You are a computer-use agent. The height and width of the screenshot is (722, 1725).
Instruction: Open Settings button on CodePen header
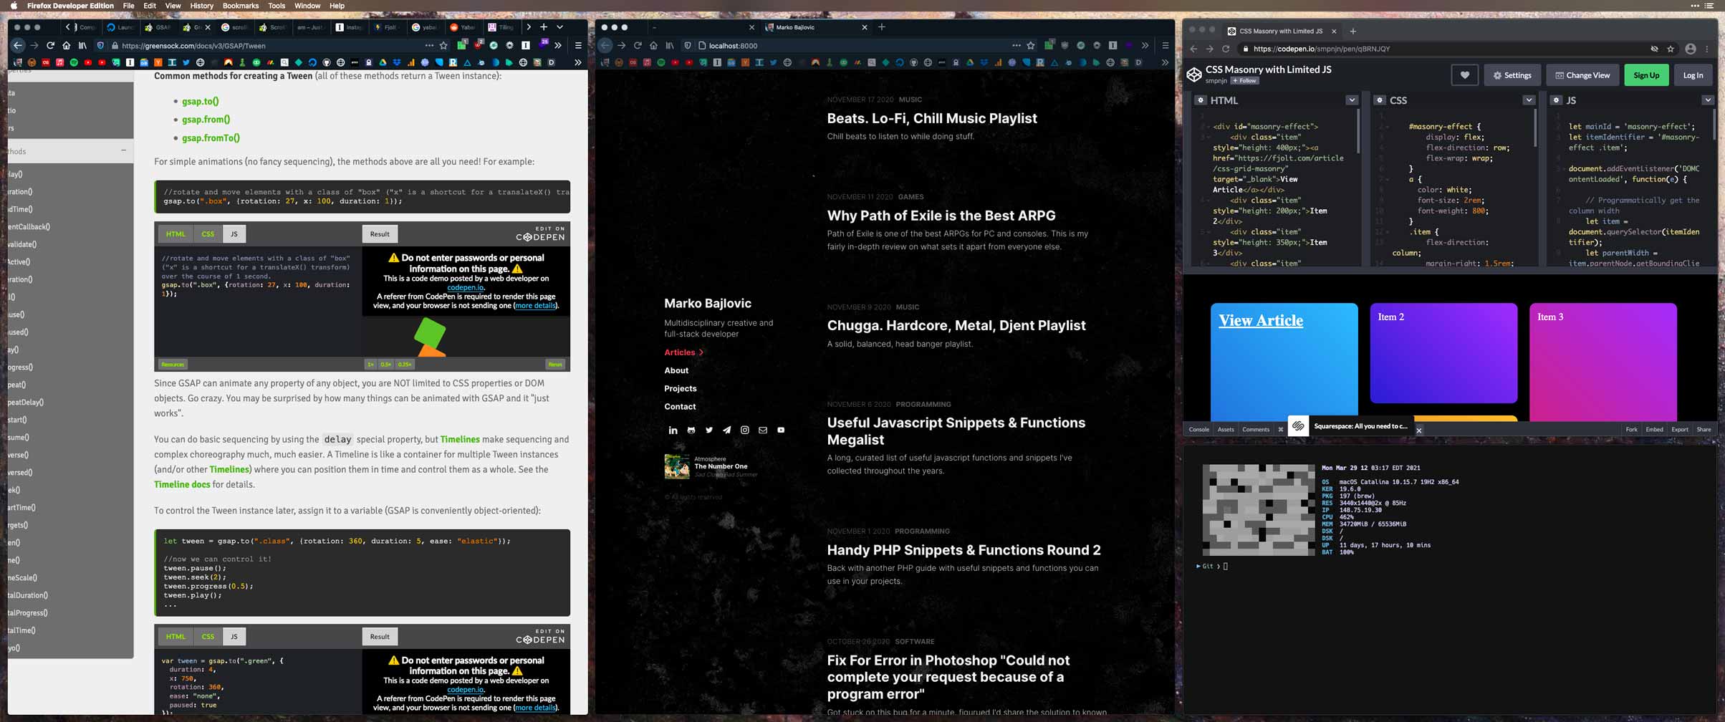(x=1512, y=75)
